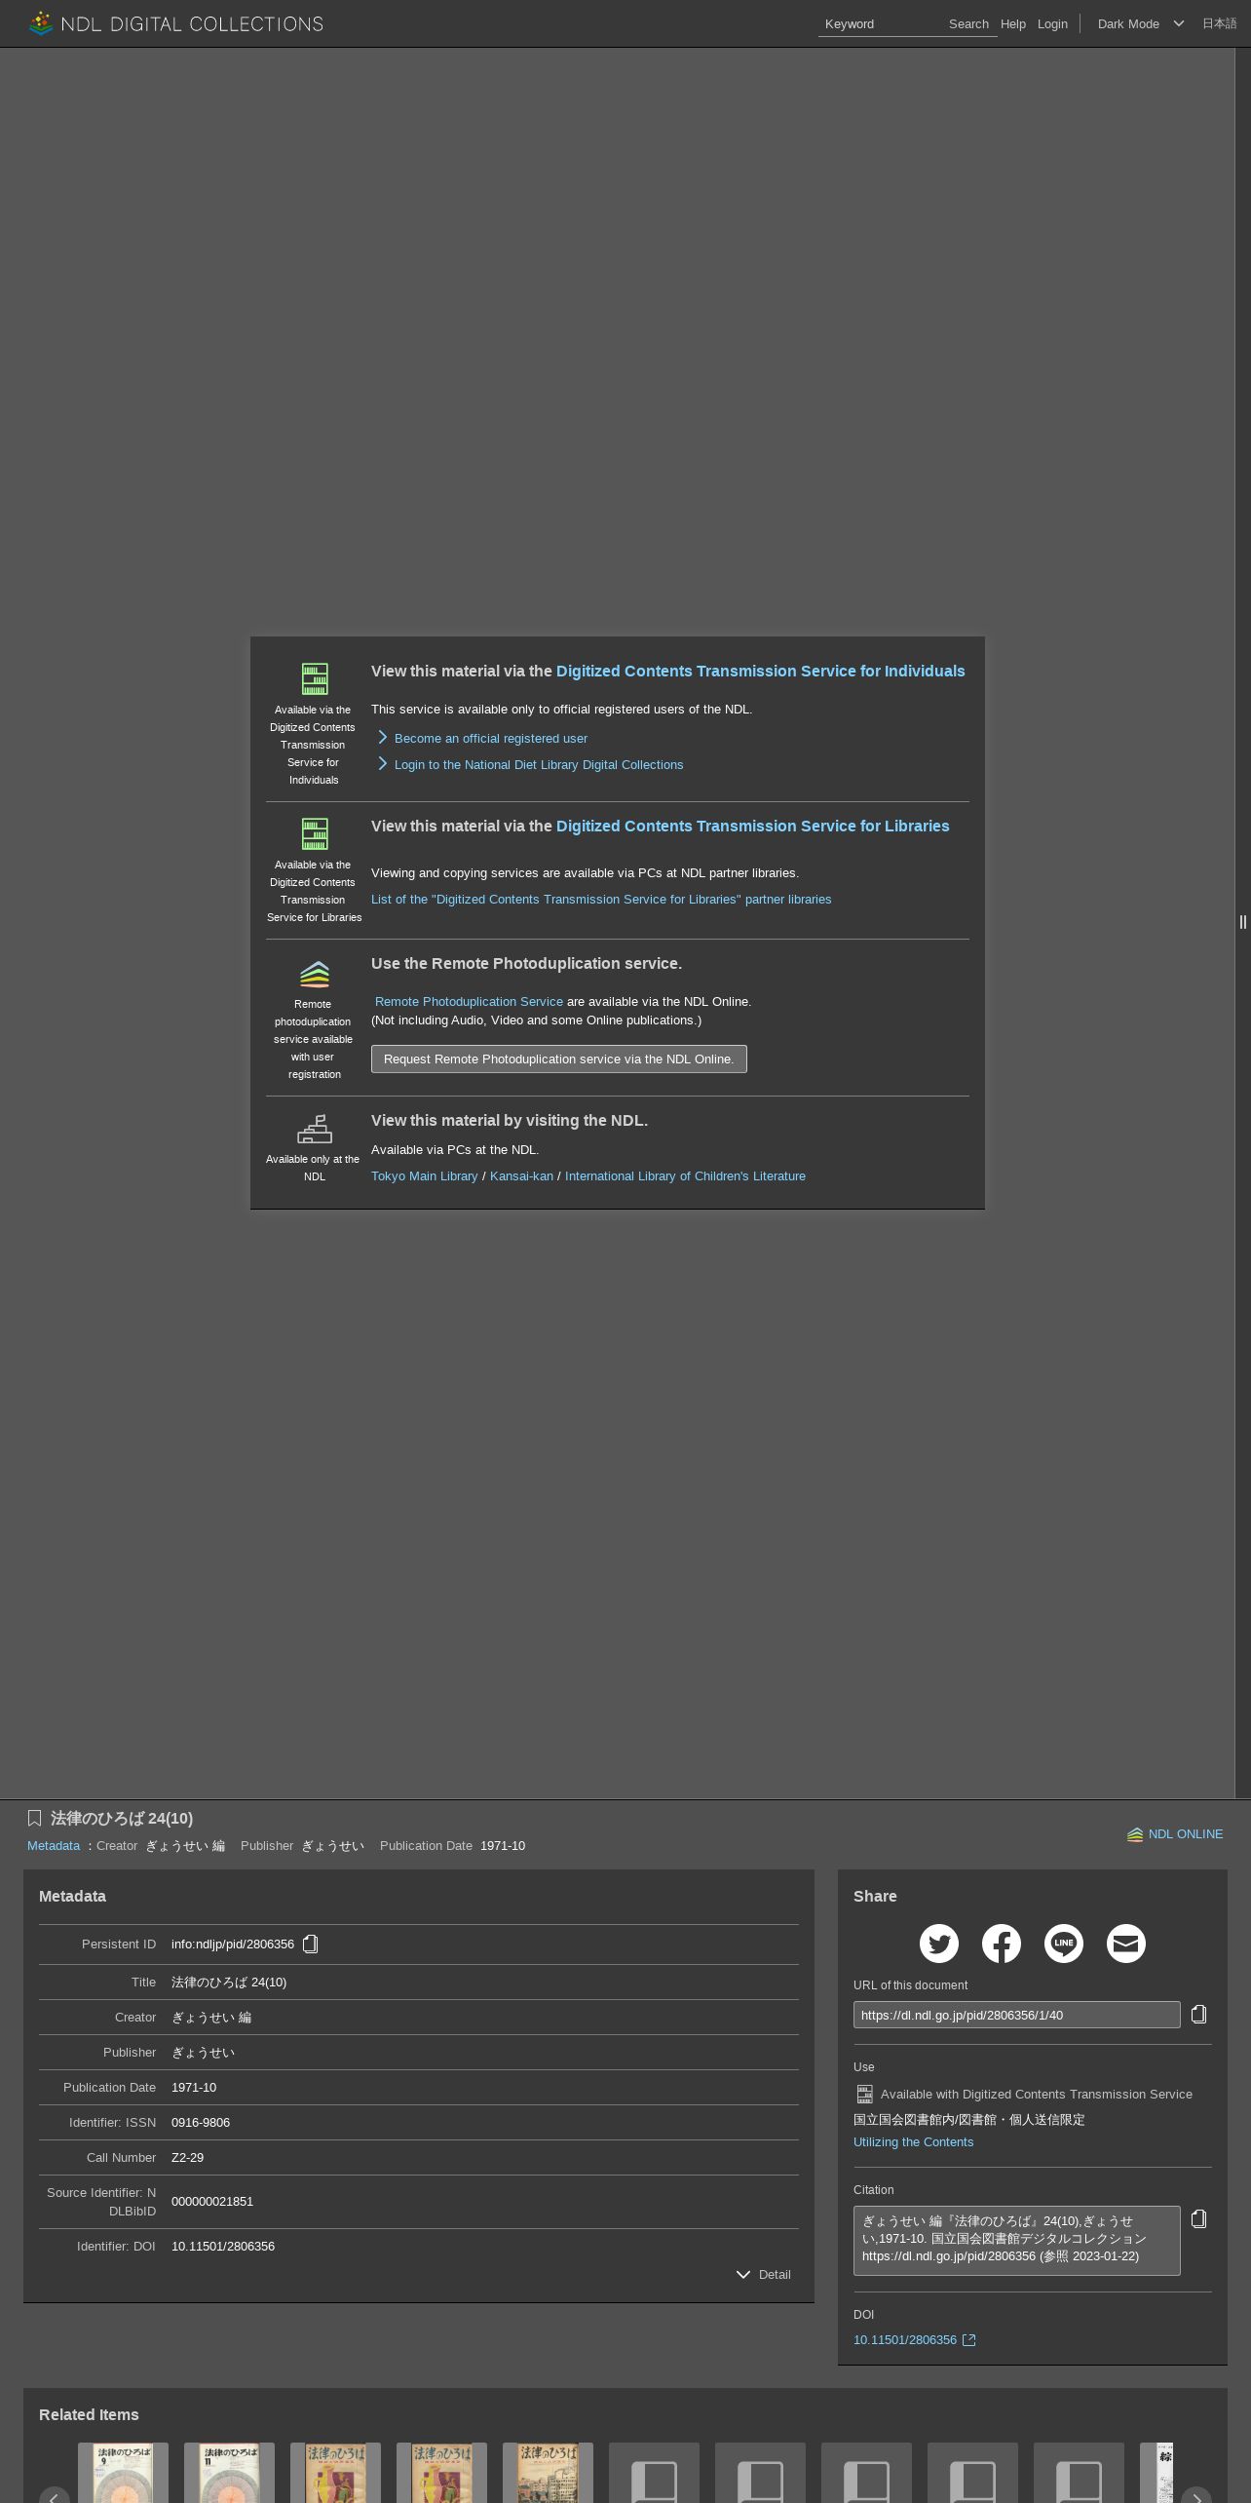Click the ISSN value 0916-9806
This screenshot has width=1251, height=2503.
coord(201,2123)
